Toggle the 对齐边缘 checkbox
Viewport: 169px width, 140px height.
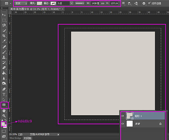click(149, 3)
